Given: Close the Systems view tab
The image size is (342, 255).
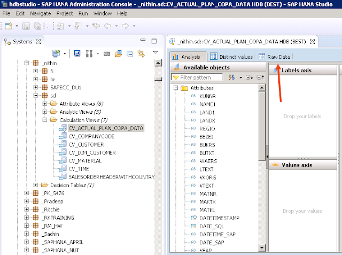Looking at the screenshot, I should pos(38,42).
